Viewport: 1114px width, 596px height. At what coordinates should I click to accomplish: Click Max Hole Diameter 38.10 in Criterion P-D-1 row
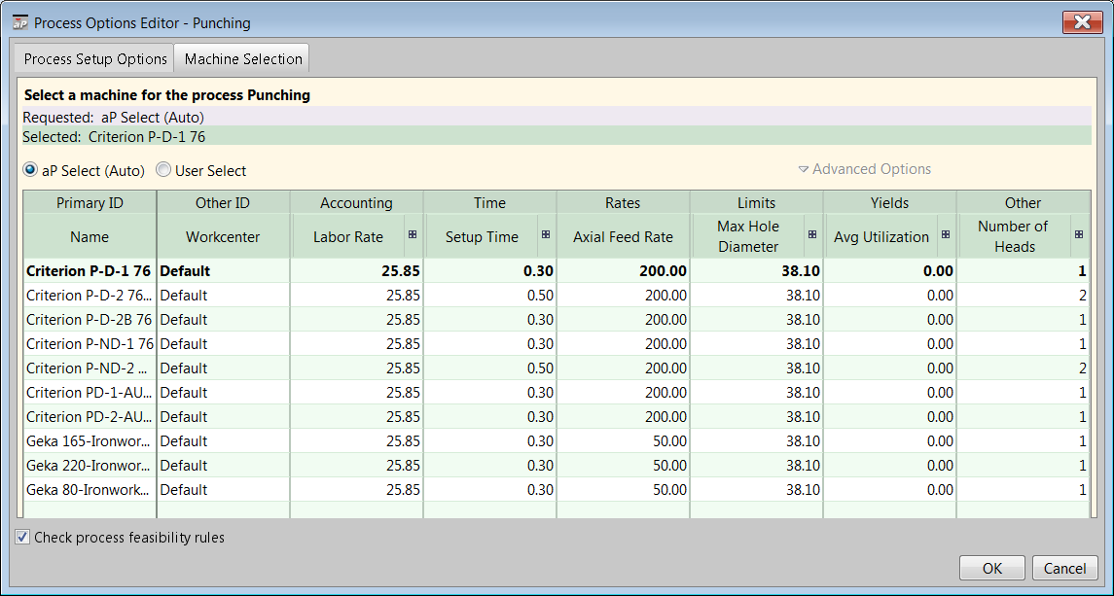[756, 270]
